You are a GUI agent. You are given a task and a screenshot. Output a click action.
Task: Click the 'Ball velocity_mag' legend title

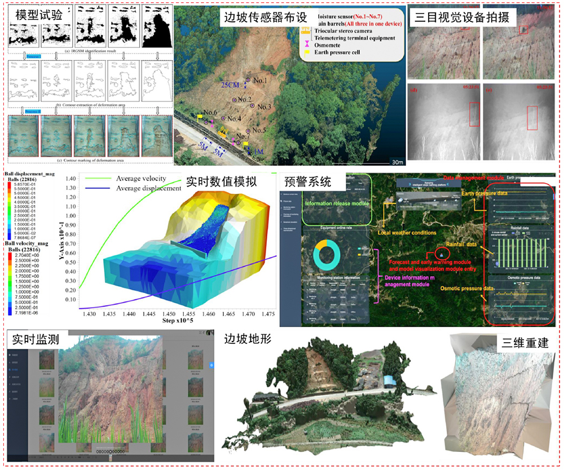pos(27,243)
